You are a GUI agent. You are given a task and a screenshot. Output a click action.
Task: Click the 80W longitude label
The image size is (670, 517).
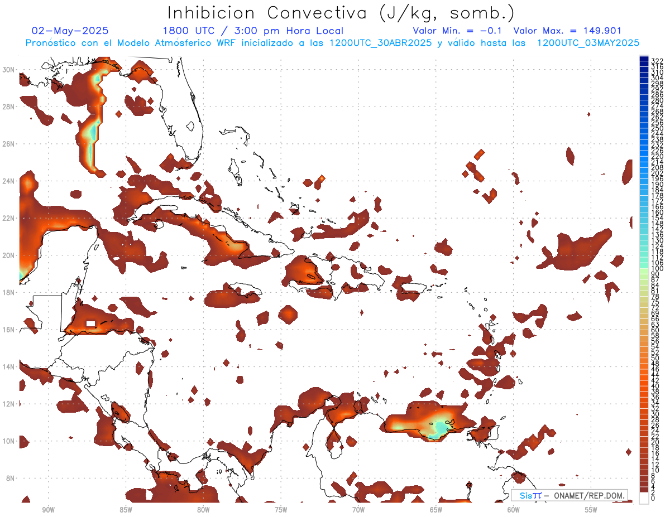point(203,510)
